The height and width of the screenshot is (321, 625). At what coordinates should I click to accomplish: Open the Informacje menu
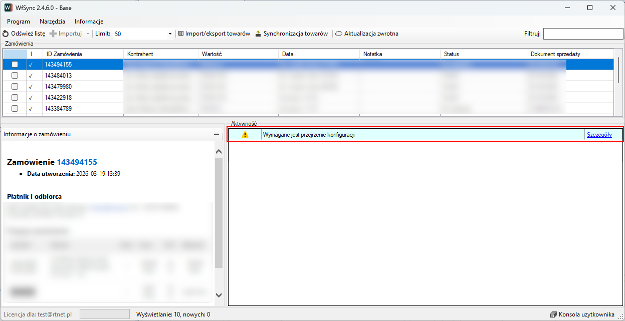coord(89,22)
